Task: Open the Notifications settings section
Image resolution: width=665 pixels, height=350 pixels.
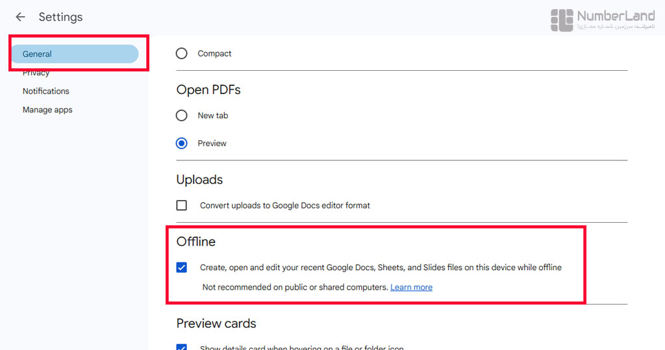Action: (46, 91)
